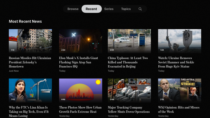The width and height of the screenshot is (210, 118).
Task: Click the 'Just Now' timestamp text
Action: [x=14, y=71]
